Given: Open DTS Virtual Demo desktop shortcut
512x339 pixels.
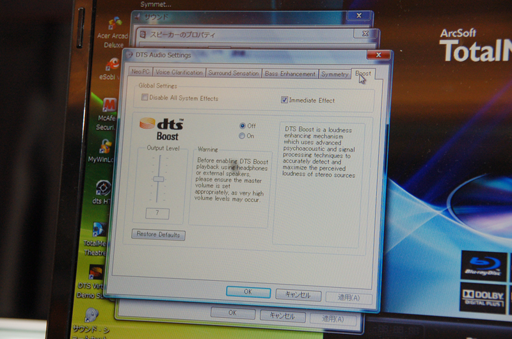Looking at the screenshot, I should point(96,272).
